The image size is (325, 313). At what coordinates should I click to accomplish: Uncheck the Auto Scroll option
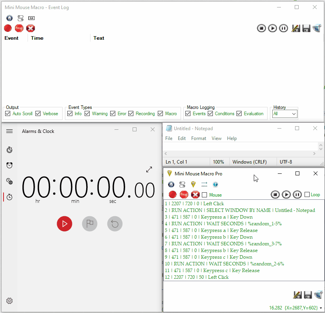tap(8, 114)
